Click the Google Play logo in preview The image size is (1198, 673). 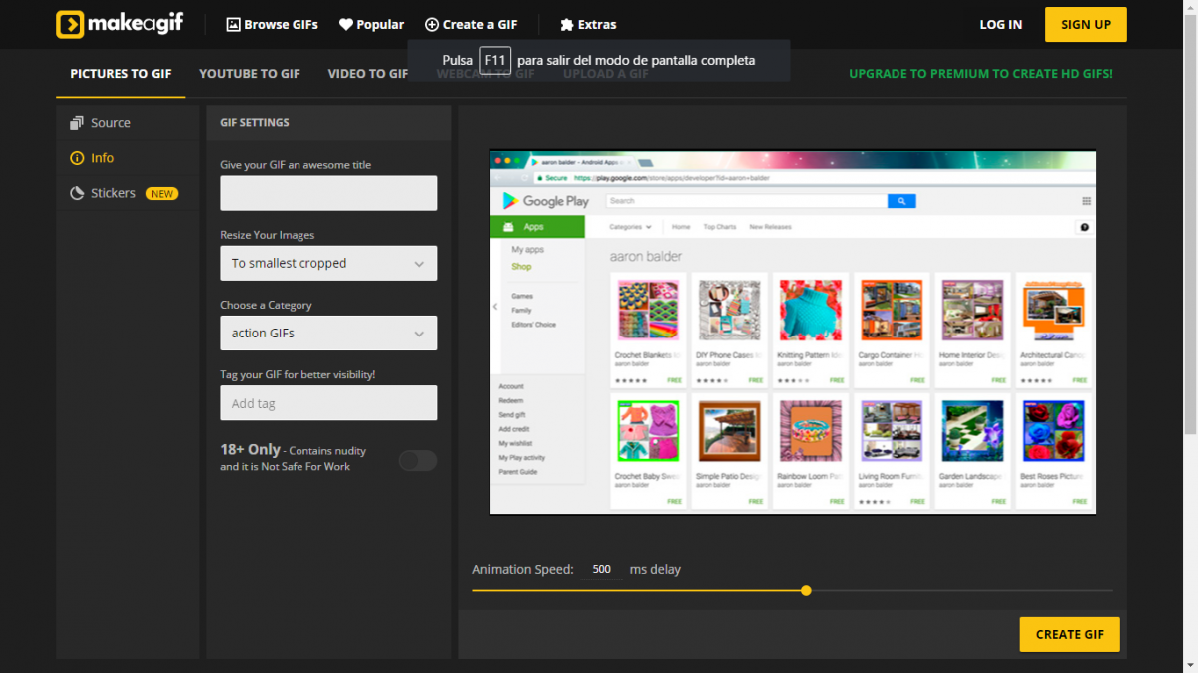click(545, 201)
